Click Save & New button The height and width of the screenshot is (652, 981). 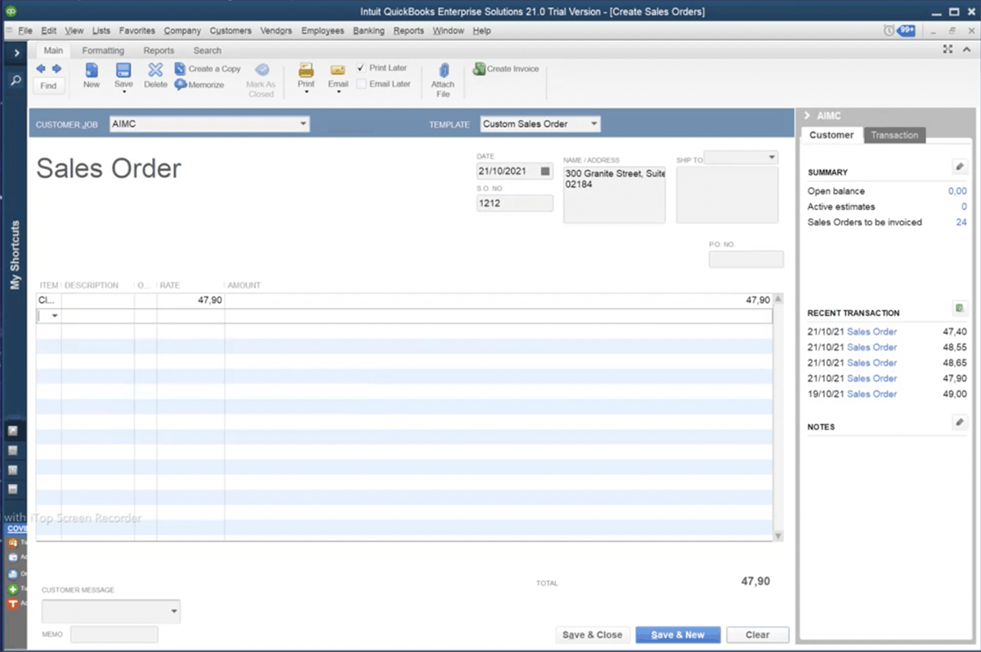pos(678,635)
